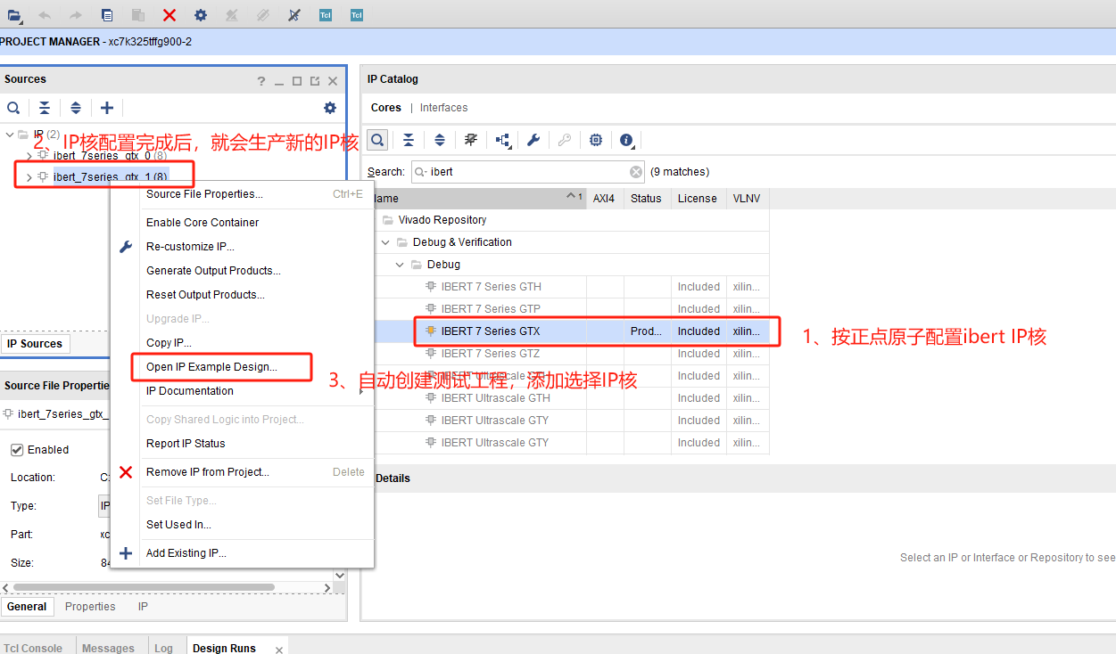Collapse Debug & Verification folder

coord(385,242)
